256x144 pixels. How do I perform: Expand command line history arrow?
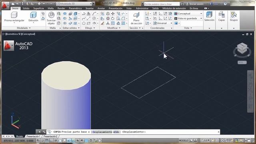218,132
